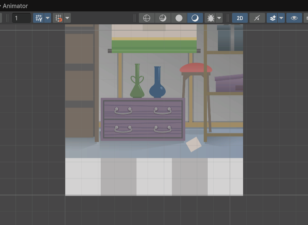
Task: Select the solid circle Shaded draw mode
Action: (x=179, y=18)
